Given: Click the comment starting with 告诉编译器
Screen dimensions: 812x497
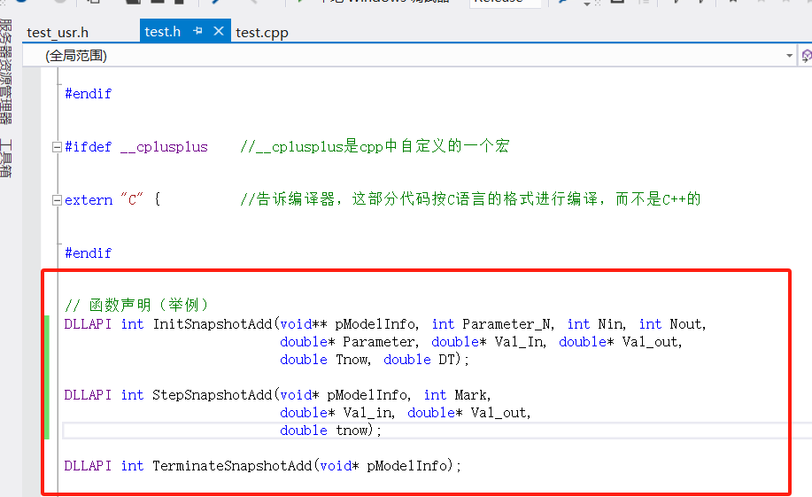Looking at the screenshot, I should click(470, 199).
